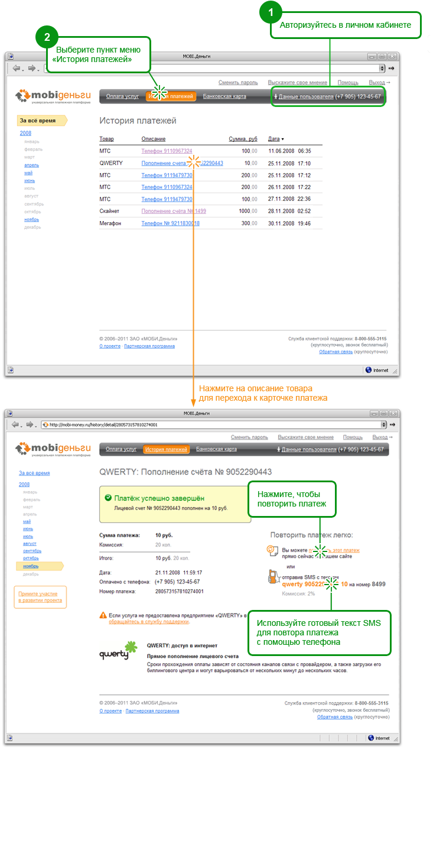This screenshot has height=857, width=443.
Task: Open Обратная связь in the upper window footer
Action: (x=336, y=352)
